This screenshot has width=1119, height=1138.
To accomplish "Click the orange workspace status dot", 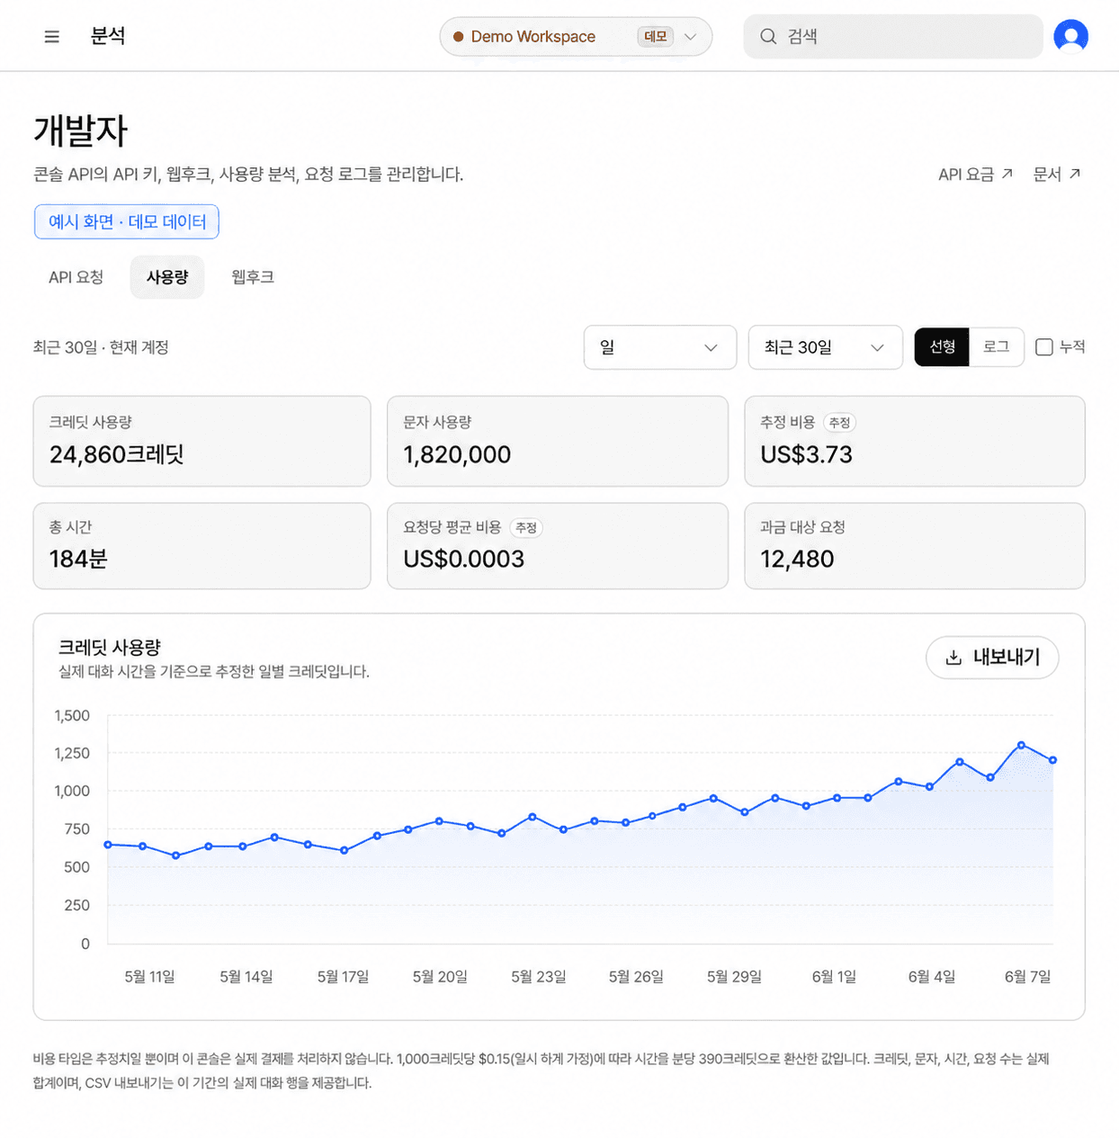I will coord(459,37).
